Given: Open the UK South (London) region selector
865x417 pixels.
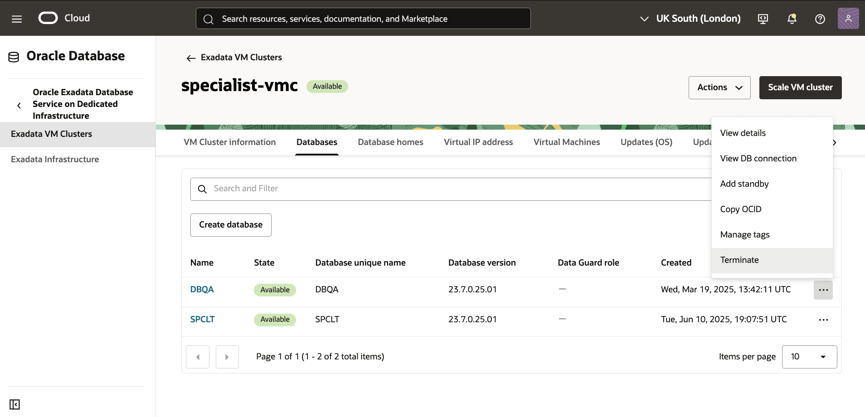Looking at the screenshot, I should 690,19.
